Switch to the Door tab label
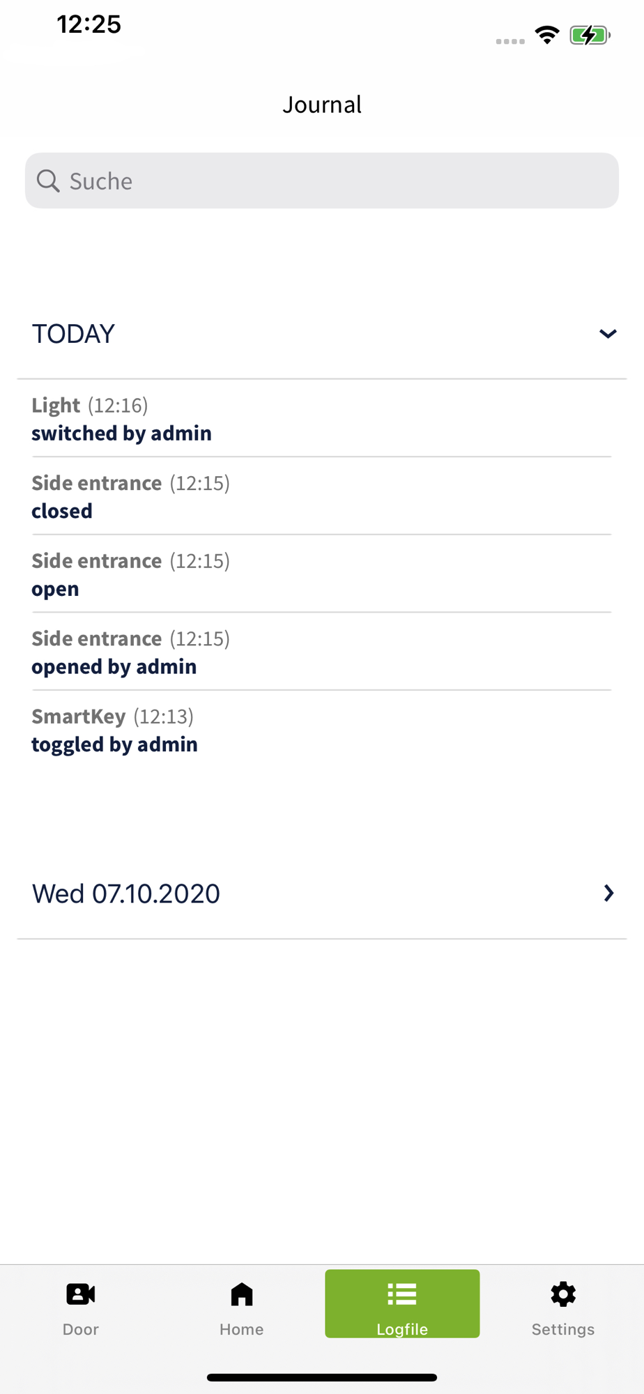644x1394 pixels. point(81,1329)
